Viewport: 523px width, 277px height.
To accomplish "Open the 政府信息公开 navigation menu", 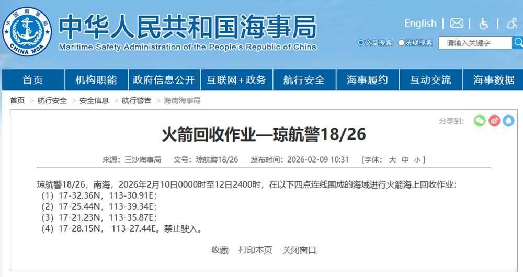I will [x=164, y=80].
